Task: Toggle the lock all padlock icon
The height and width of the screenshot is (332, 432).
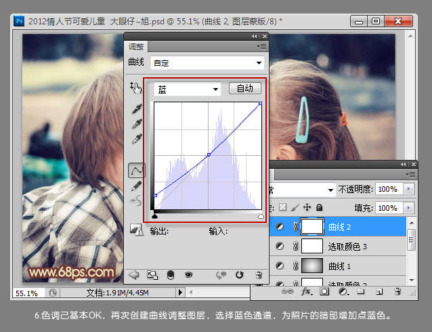Action: [x=319, y=207]
